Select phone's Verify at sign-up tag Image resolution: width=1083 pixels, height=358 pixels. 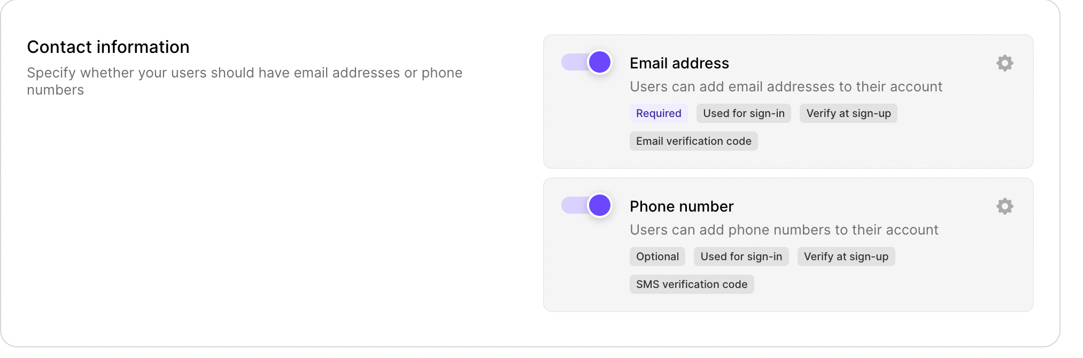(846, 256)
